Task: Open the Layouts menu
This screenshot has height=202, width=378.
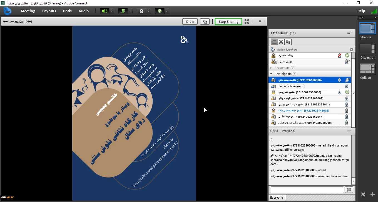Action: (x=49, y=11)
